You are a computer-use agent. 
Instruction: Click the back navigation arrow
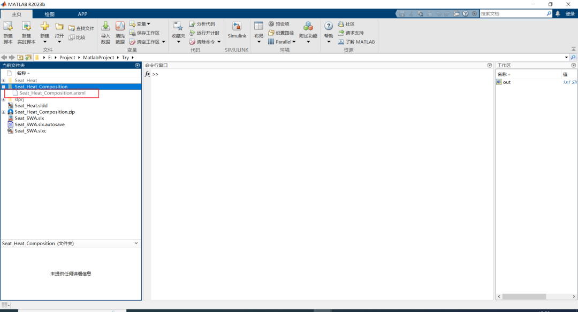tap(4, 57)
